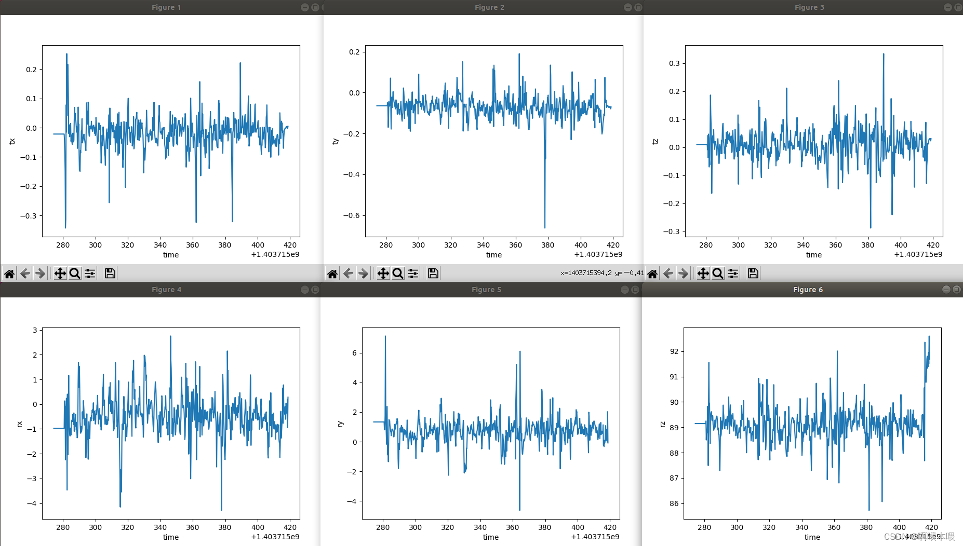Activate Pan/move tool in Figure 3
963x546 pixels.
point(703,274)
